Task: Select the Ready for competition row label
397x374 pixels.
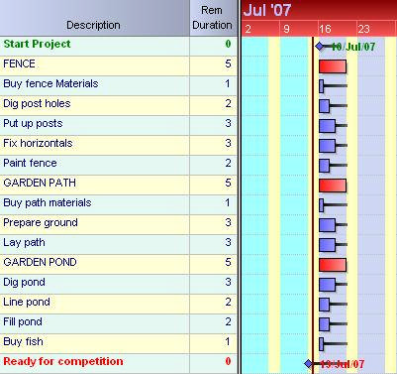Action: tap(63, 361)
